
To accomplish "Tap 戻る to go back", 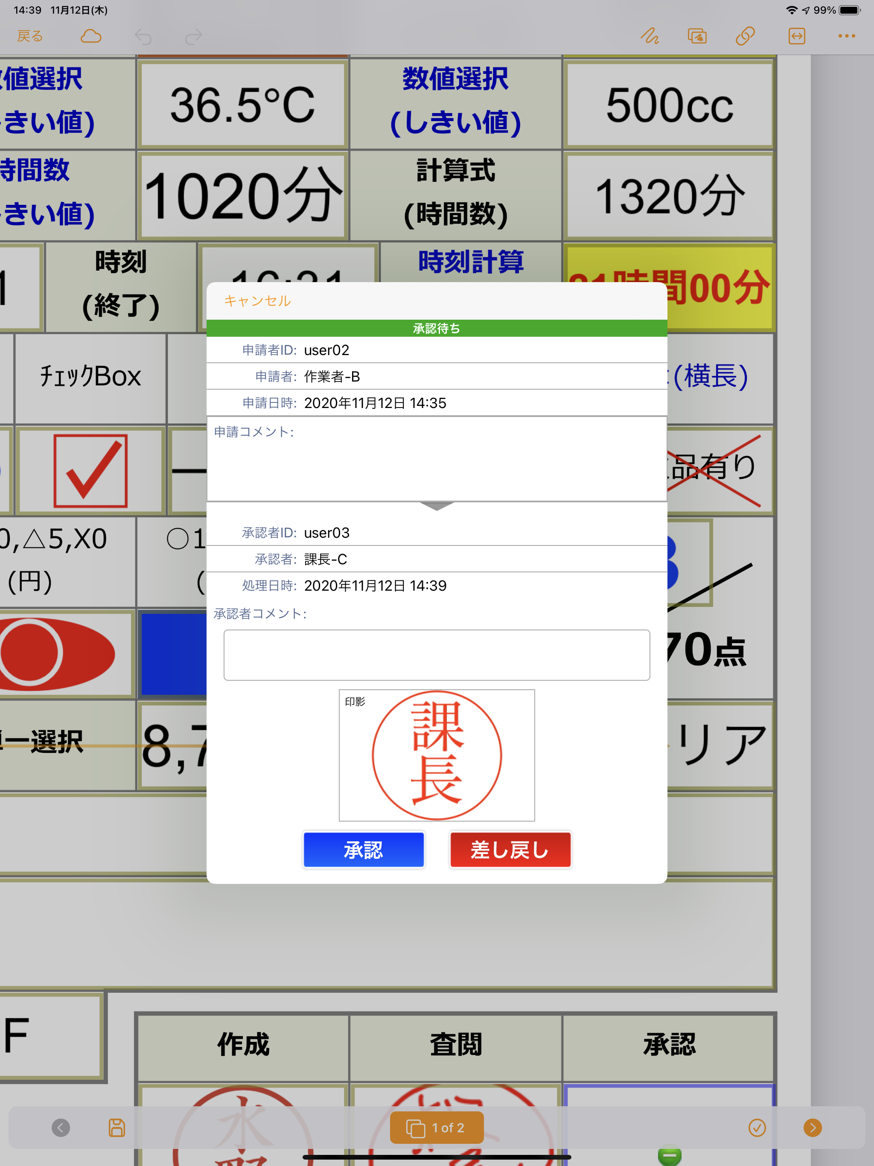I will point(29,36).
